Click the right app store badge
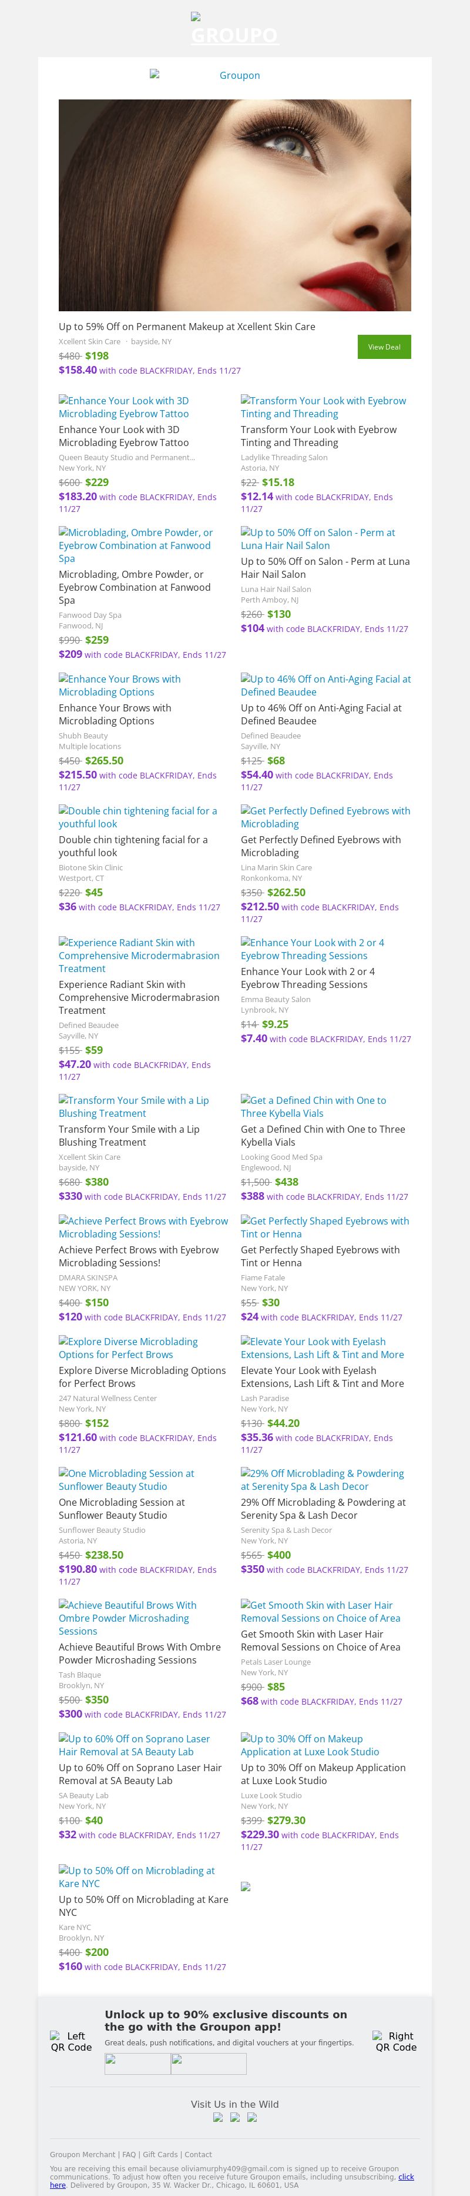This screenshot has width=470, height=2196. point(209,2064)
